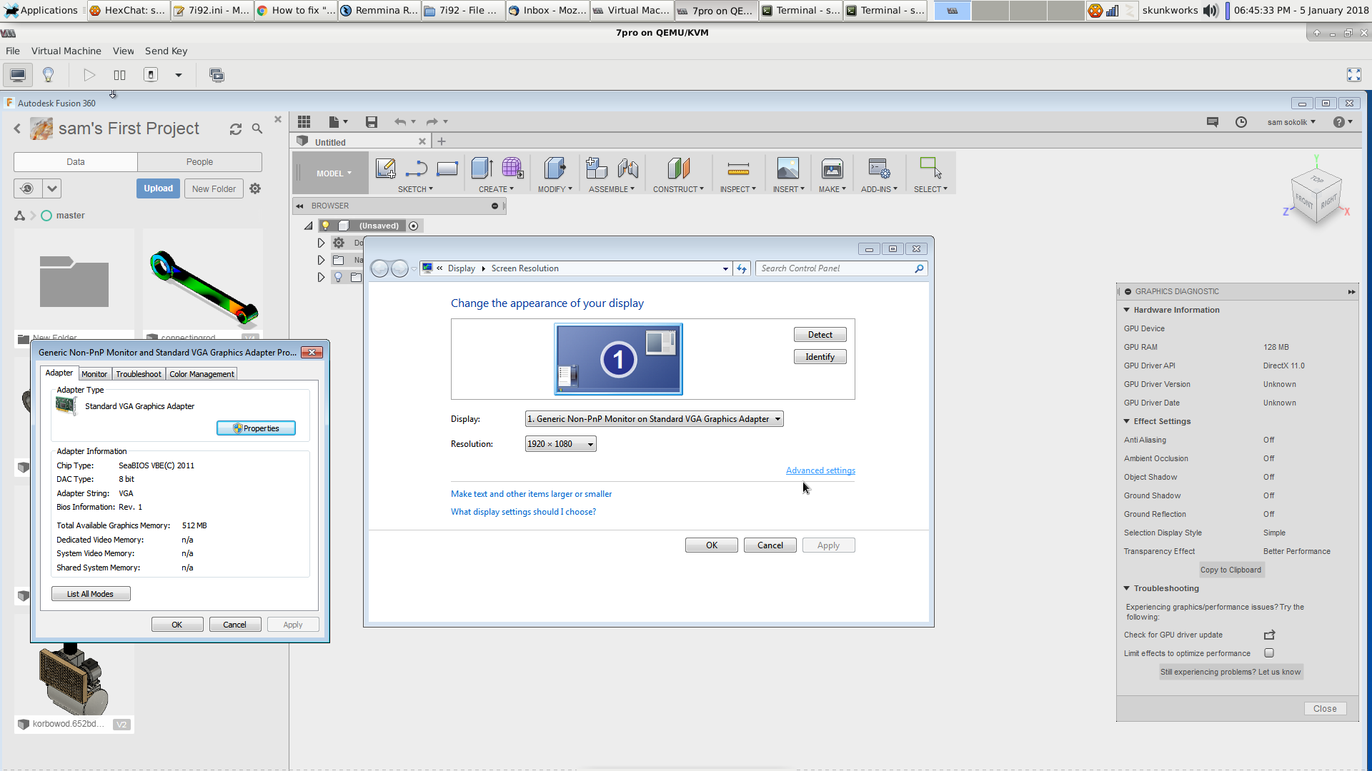Expand the Document Settings browser node

(x=321, y=243)
